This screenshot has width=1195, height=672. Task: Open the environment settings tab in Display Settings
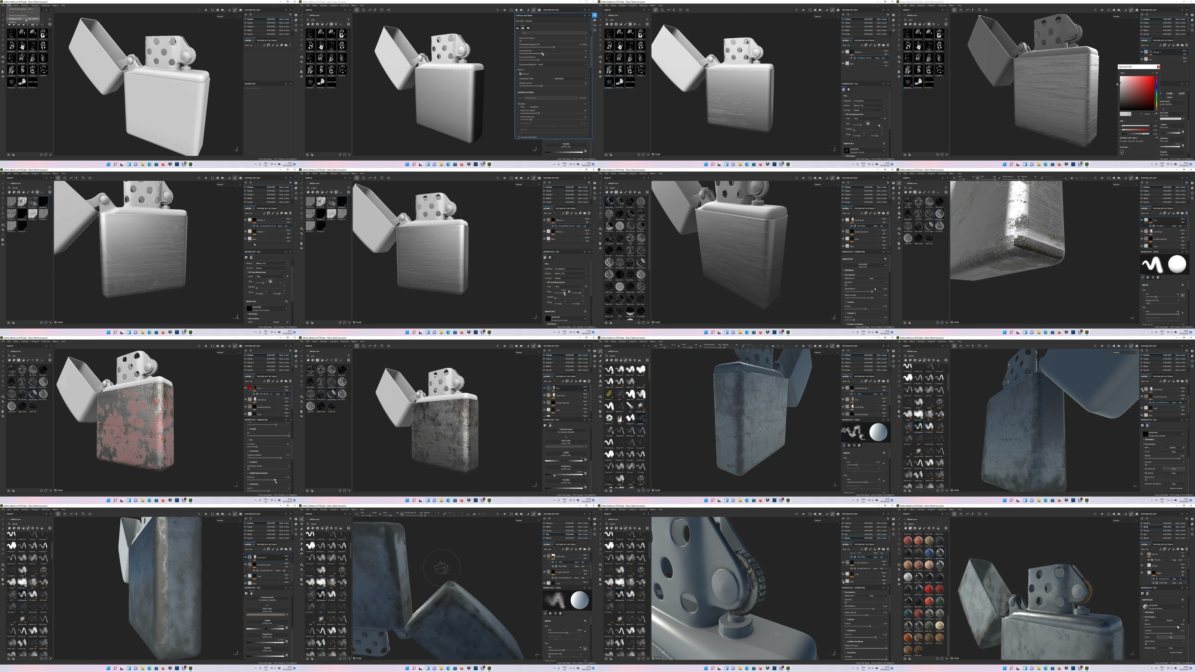518,28
